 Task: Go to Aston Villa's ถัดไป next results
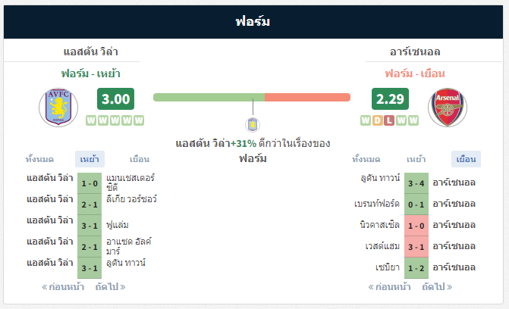(110, 287)
